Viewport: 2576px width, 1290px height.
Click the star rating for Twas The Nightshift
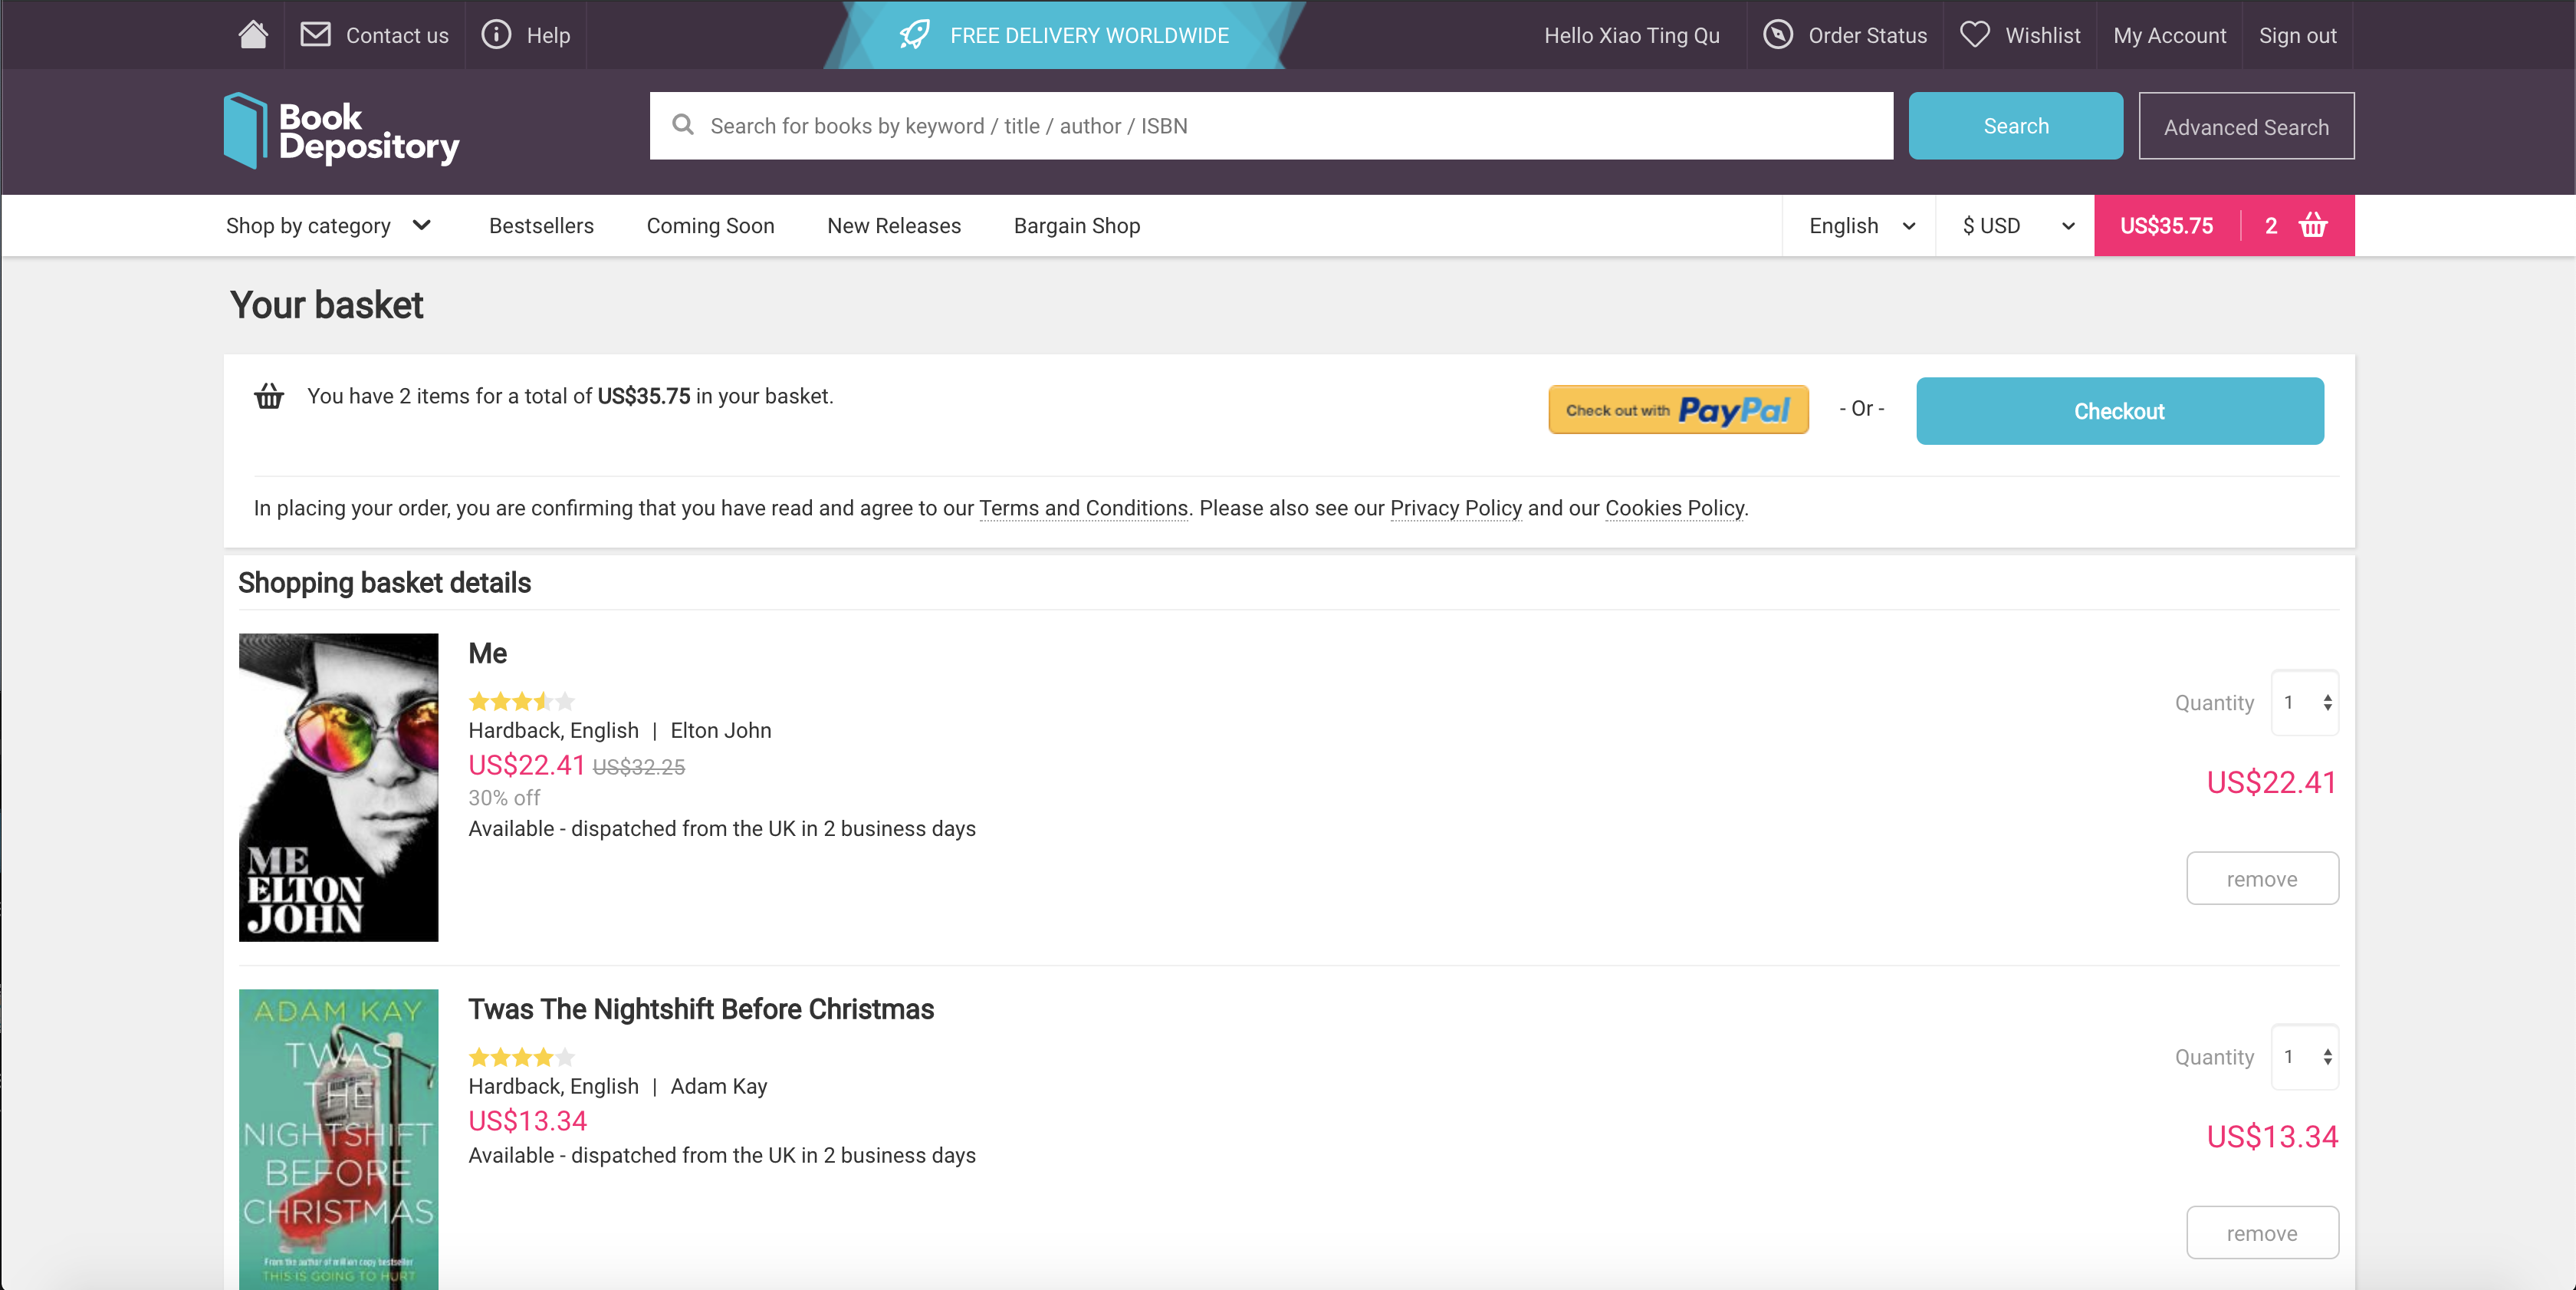click(521, 1057)
